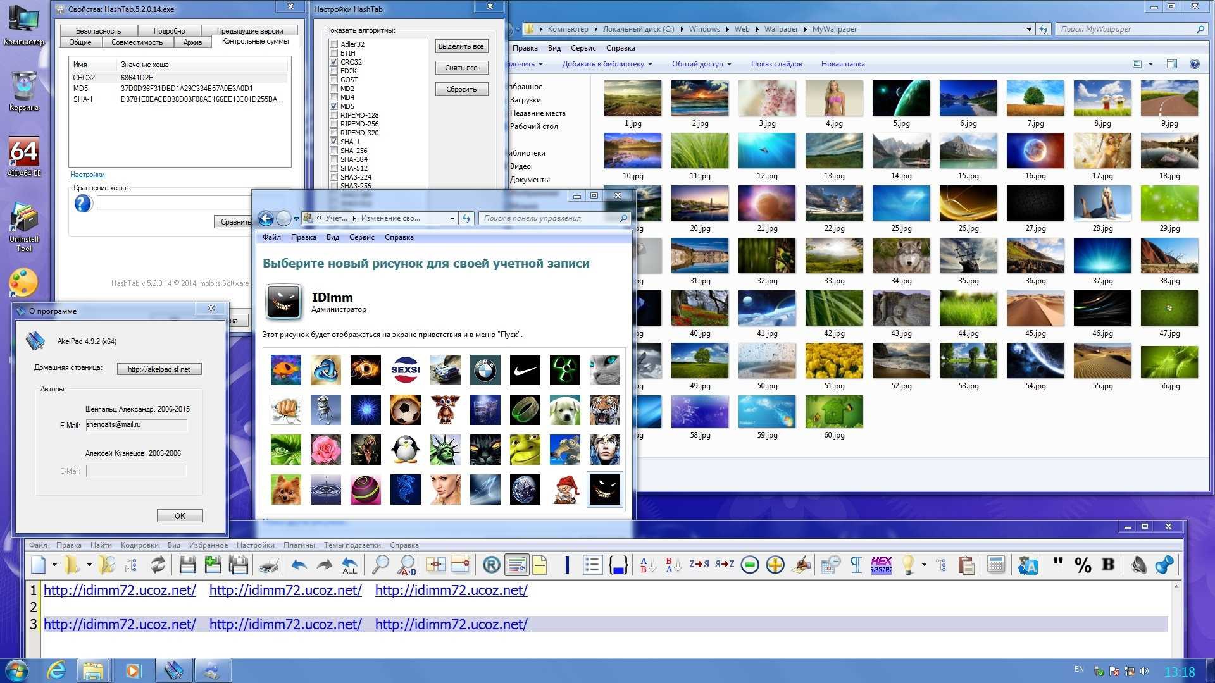Screen dimensions: 1215x683
Task: Click the percent sign icon in AkelPad
Action: pyautogui.click(x=1083, y=565)
